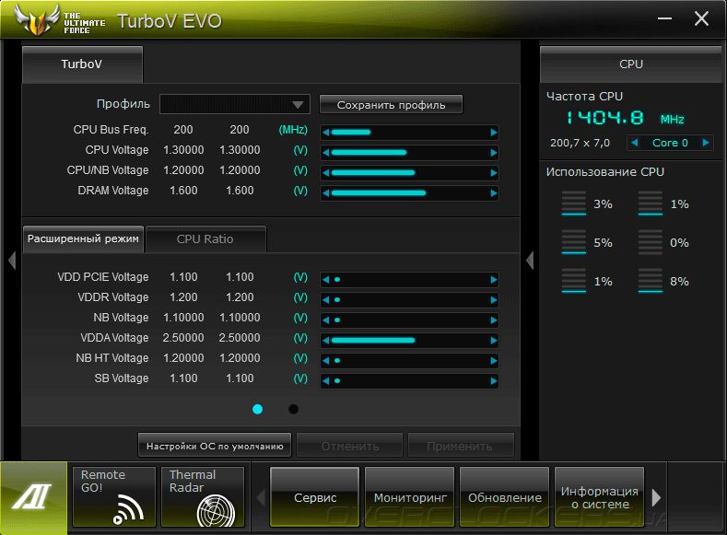Open the Профиль dropdown list
Screen dimensions: 727x535
(235, 104)
